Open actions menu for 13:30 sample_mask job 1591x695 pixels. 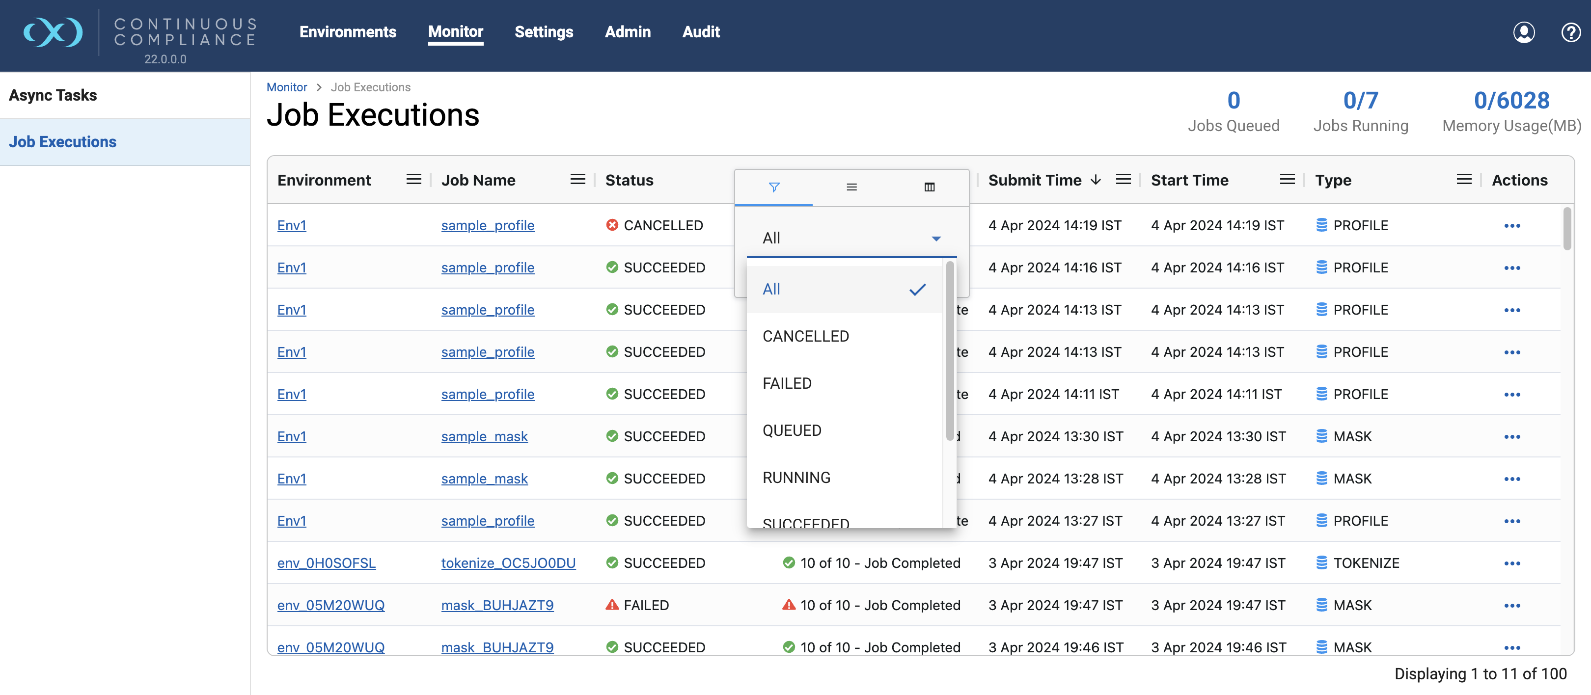click(1512, 437)
